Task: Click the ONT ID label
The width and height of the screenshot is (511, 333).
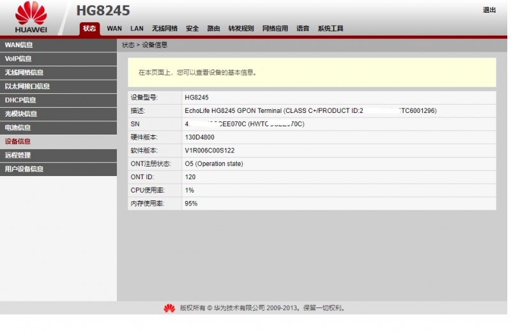Action: (142, 177)
